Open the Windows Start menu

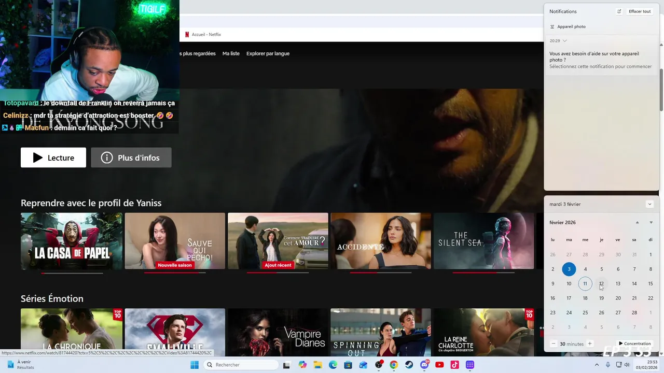195,365
